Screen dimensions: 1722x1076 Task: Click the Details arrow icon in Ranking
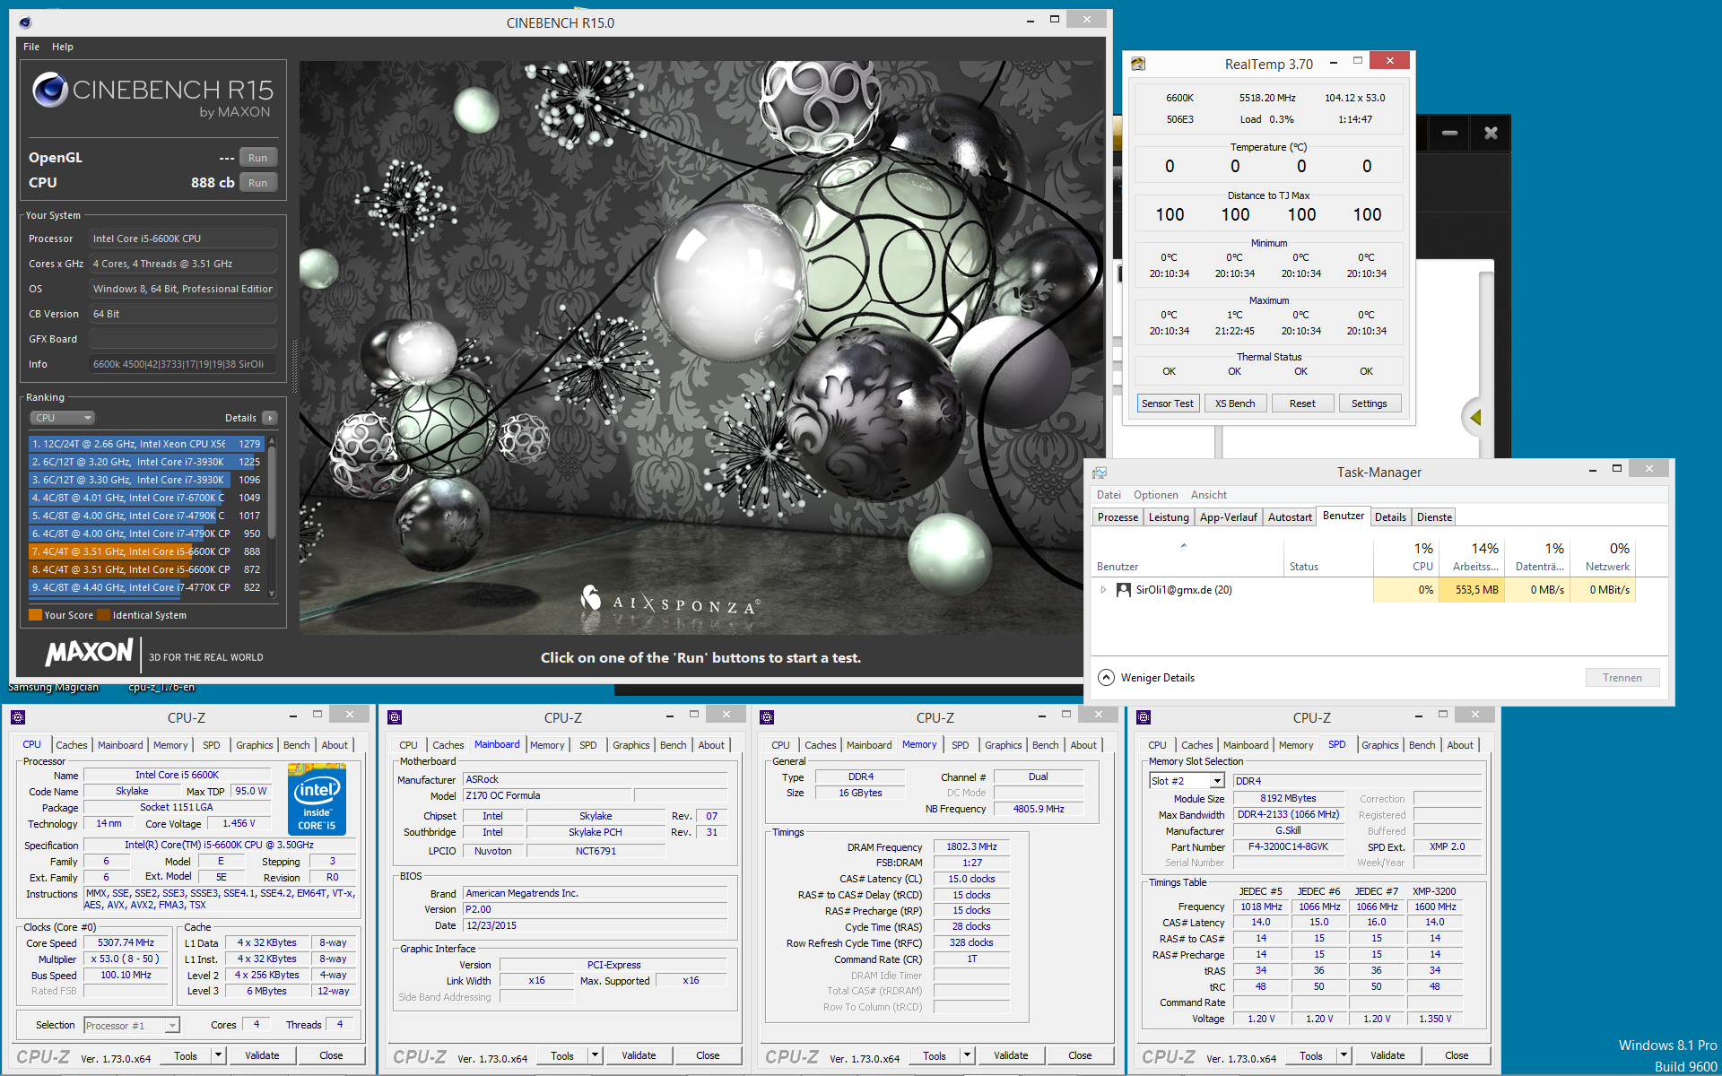point(270,418)
